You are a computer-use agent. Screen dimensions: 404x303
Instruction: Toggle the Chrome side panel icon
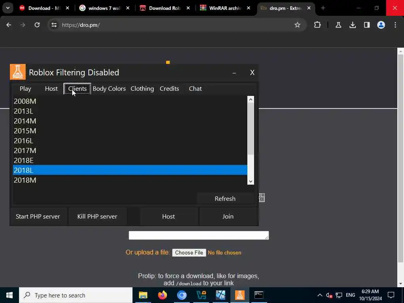(367, 25)
